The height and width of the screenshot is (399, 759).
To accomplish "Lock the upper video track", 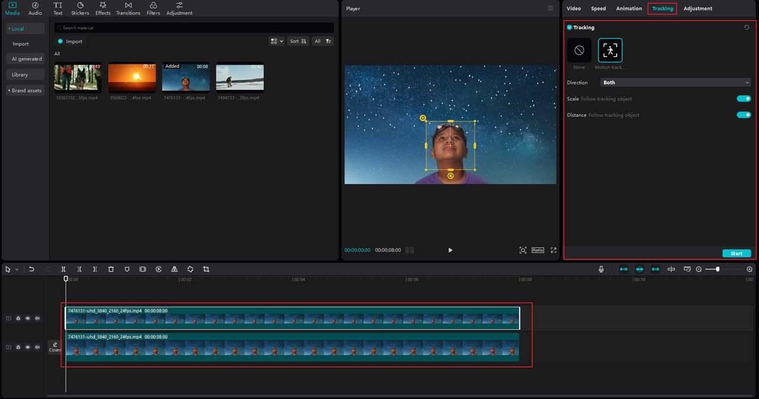I will tap(18, 318).
